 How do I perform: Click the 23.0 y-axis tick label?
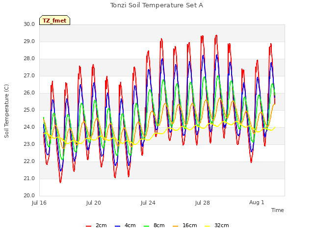pos(29,144)
